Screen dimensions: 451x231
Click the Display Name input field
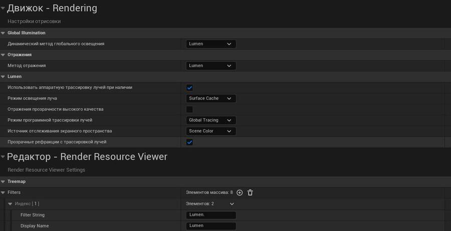[210, 226]
